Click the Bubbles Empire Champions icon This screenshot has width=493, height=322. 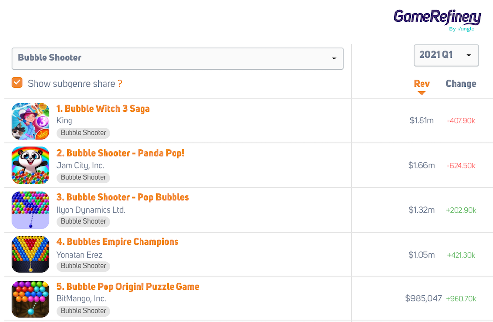(31, 255)
